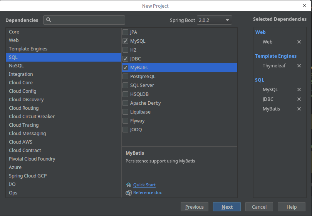Select the Ops category

click(64, 193)
